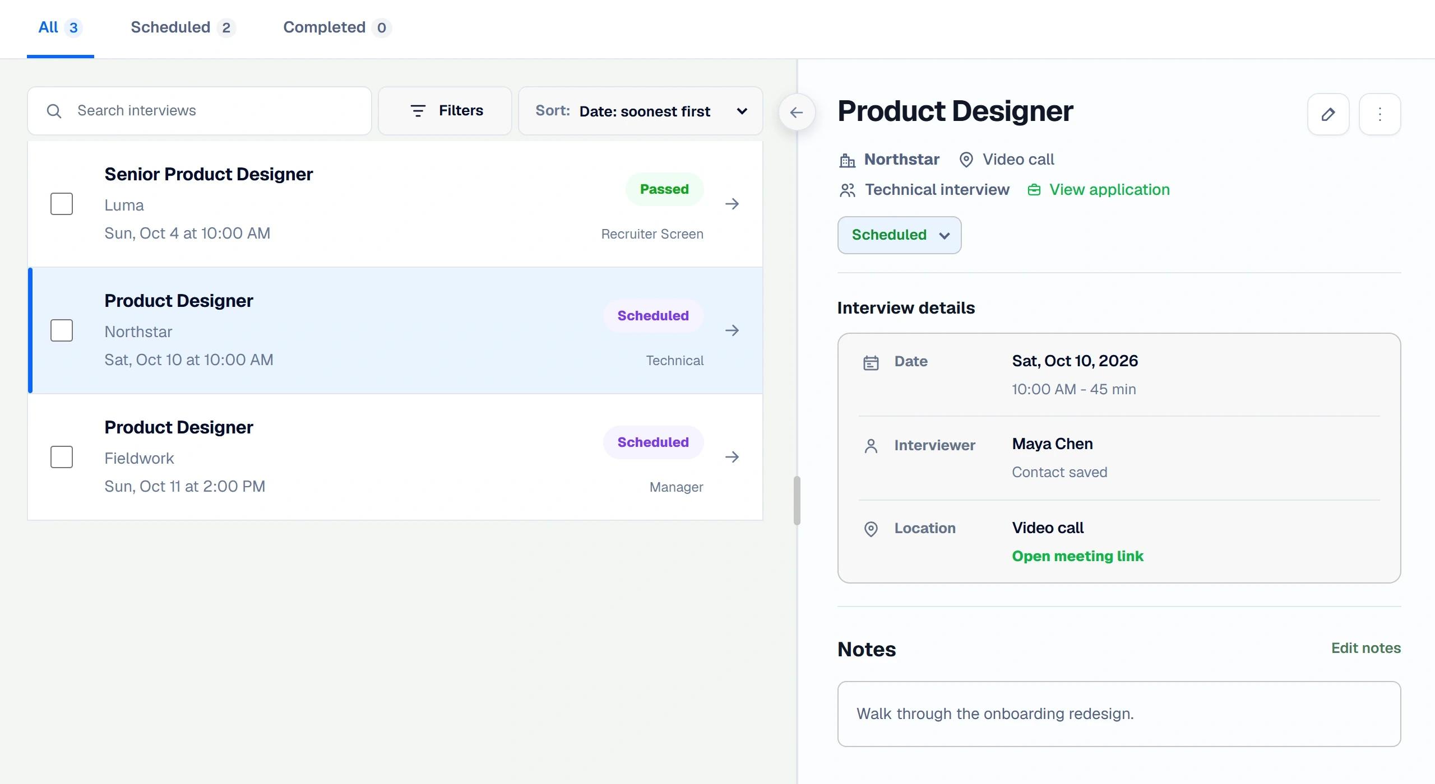Image resolution: width=1435 pixels, height=784 pixels.
Task: Open Fieldwork interview via arrow icon
Action: point(732,457)
